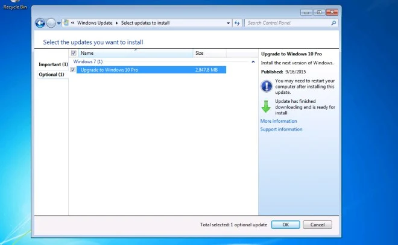Viewport: 398px width, 245px height.
Task: Click the blue restart information icon
Action: coord(267,86)
